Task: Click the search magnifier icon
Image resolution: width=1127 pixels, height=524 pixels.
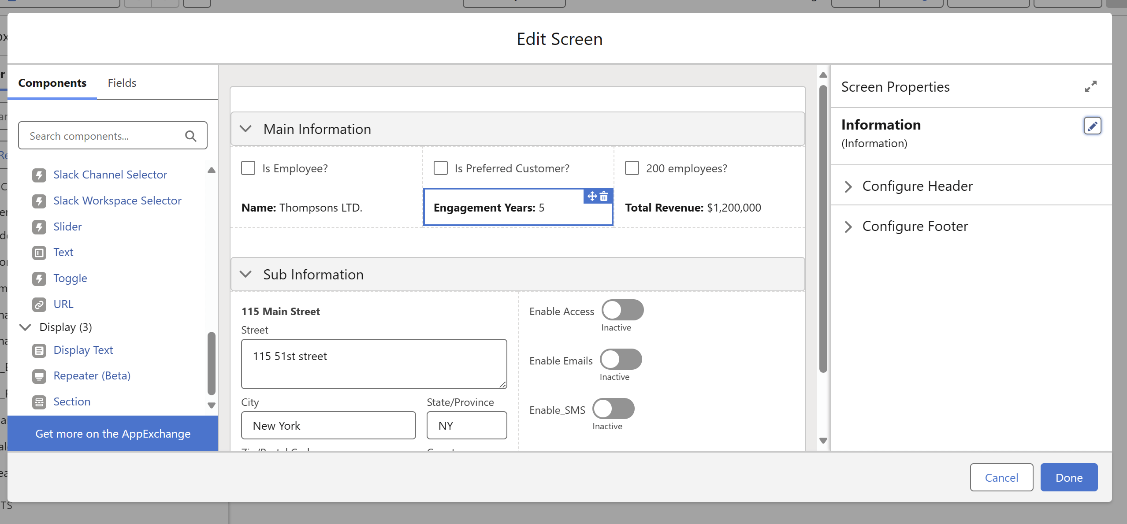Action: [x=191, y=136]
